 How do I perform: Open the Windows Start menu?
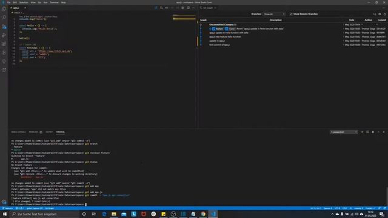tap(5, 214)
